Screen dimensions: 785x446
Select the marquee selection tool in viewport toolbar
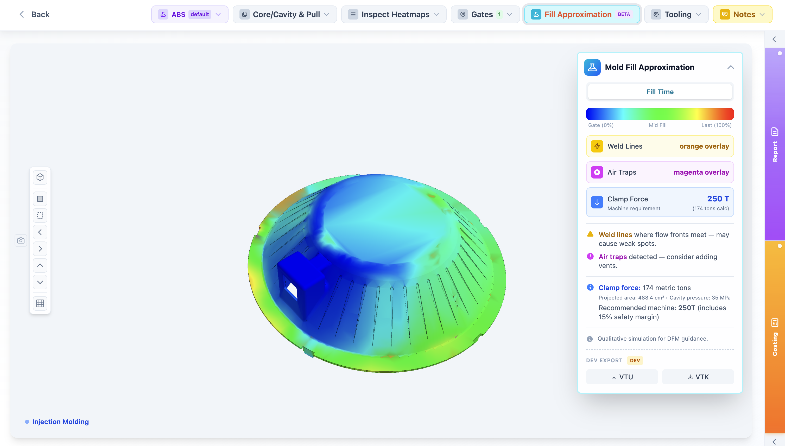tap(40, 215)
